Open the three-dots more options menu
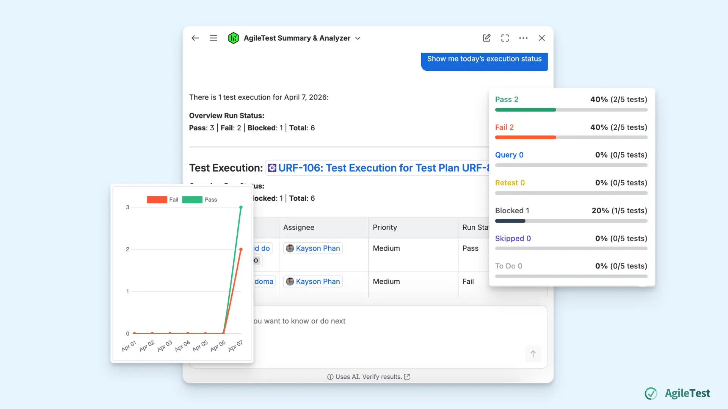Screen dimensions: 728x409 tap(523, 38)
